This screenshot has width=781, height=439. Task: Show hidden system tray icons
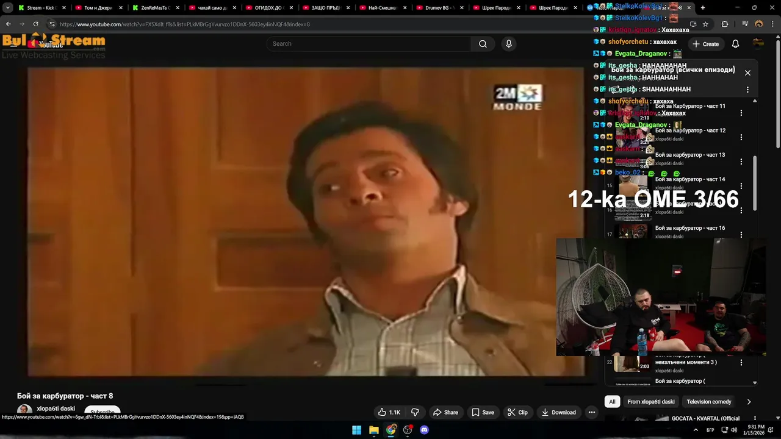click(696, 430)
